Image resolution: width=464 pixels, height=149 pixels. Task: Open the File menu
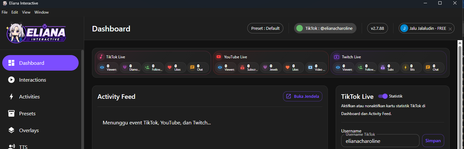tap(5, 12)
